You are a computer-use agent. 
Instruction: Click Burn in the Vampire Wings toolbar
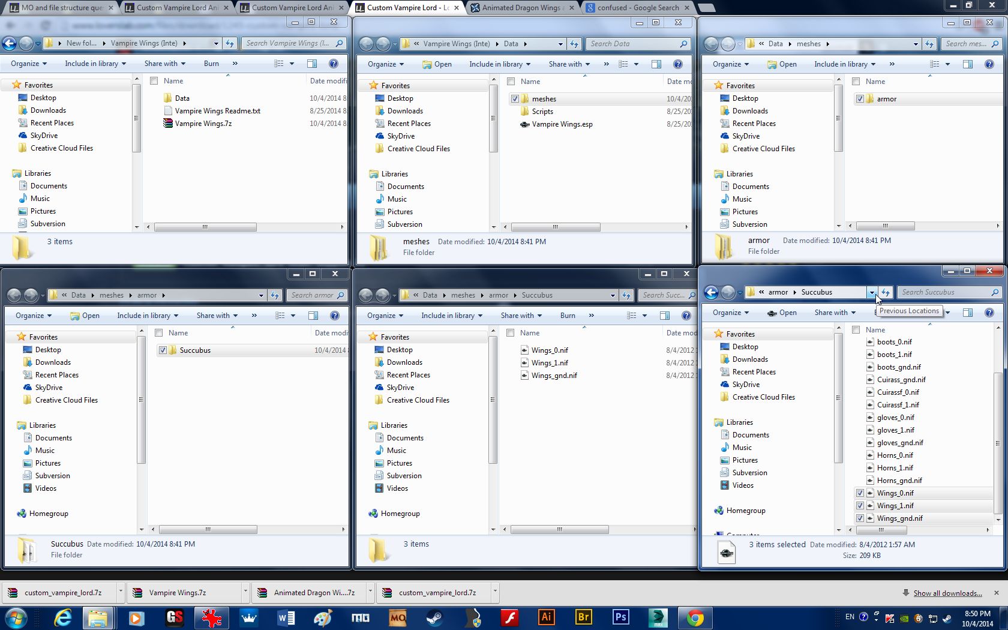211,64
